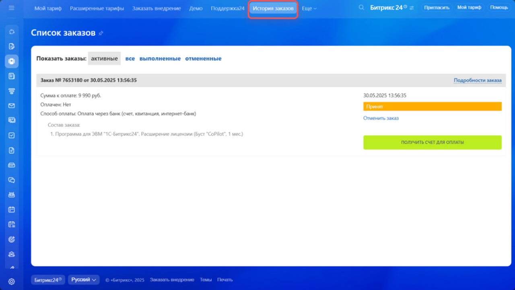Show отмененные orders filter
This screenshot has height=290, width=515.
click(203, 58)
